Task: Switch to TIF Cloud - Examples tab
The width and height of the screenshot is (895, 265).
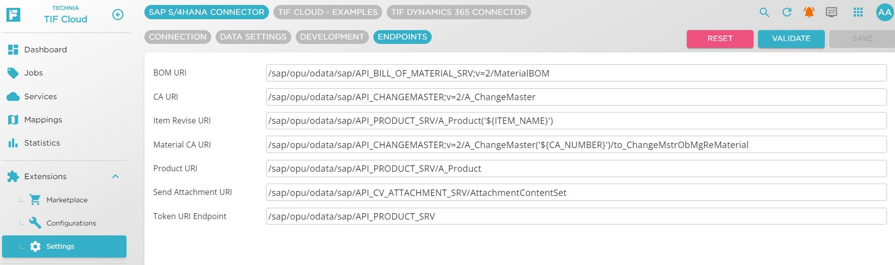Action: click(328, 12)
